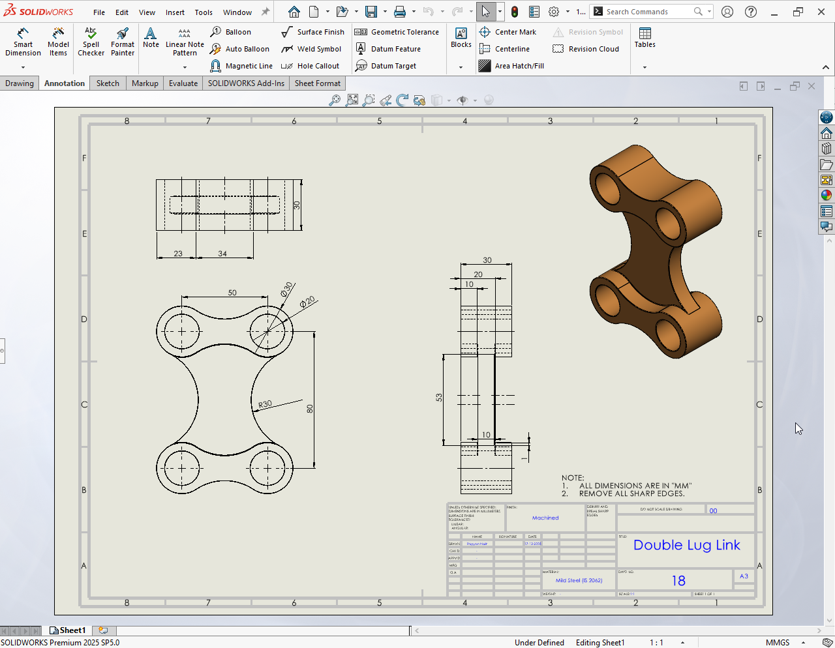
Task: Click the Zoom to Fit icon
Action: point(352,100)
